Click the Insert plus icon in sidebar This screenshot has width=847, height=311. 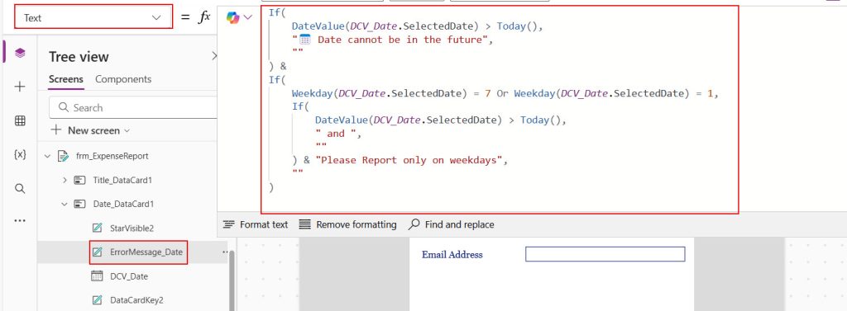(x=20, y=87)
